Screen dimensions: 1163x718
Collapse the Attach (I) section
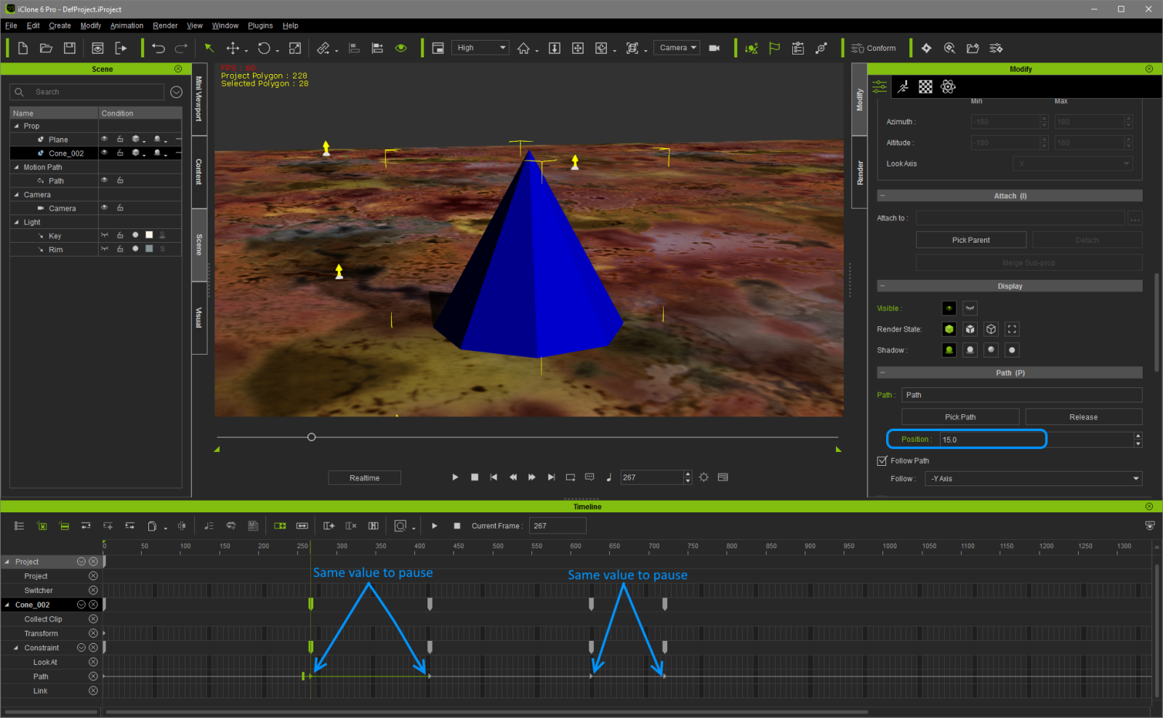point(882,195)
